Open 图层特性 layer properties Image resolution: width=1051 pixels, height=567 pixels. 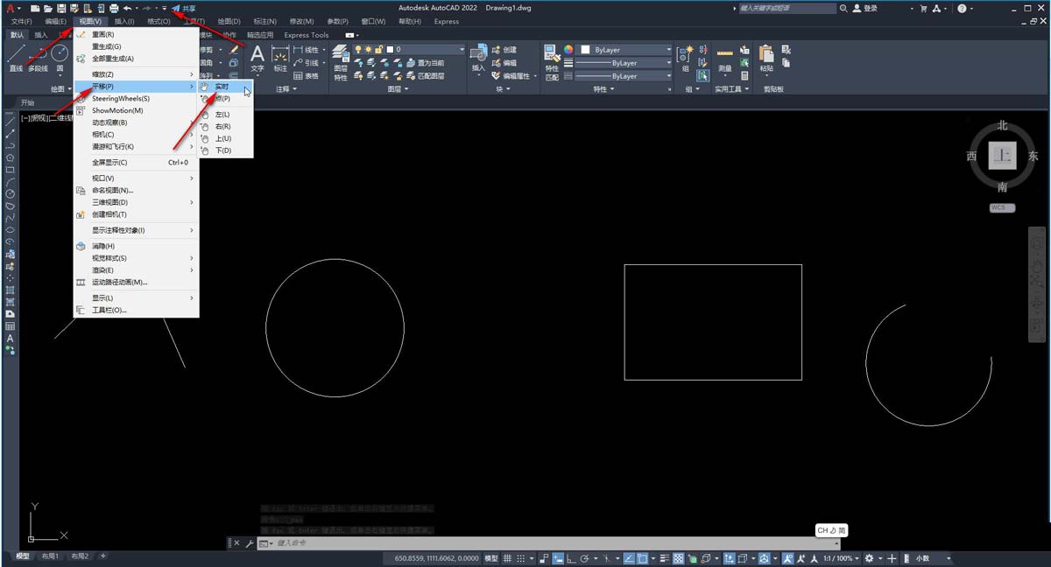pos(341,63)
